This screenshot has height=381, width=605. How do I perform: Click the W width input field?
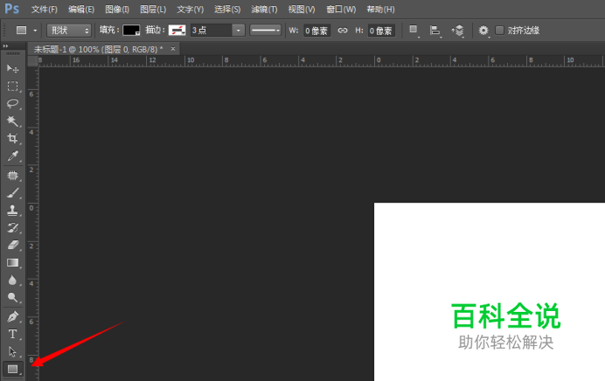click(316, 30)
